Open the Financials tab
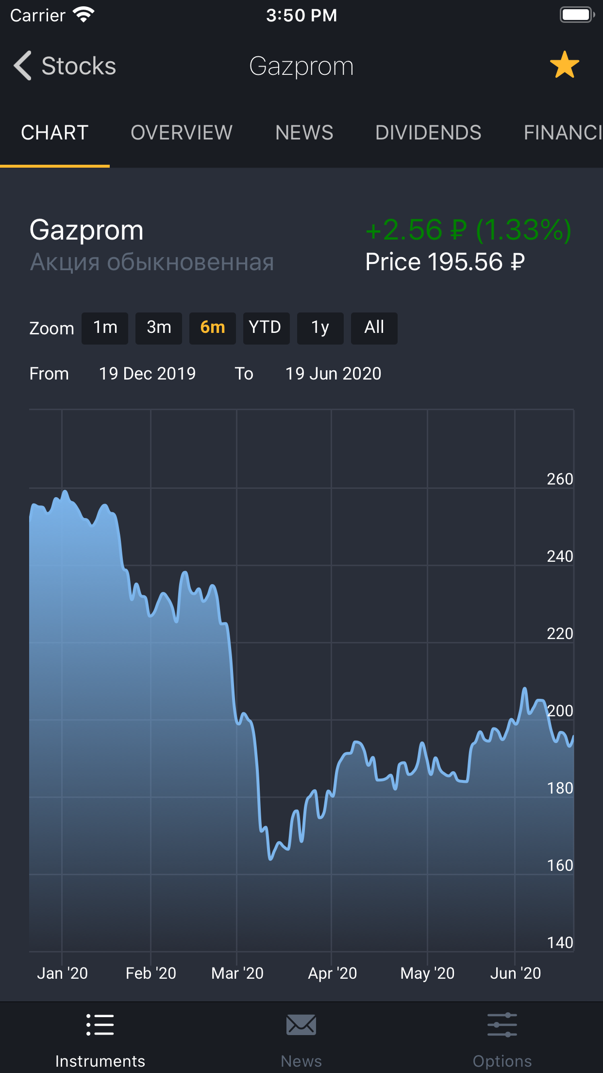Screen dimensions: 603x1073 tap(562, 133)
